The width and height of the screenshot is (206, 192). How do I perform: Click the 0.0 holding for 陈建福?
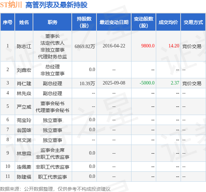[92, 176]
